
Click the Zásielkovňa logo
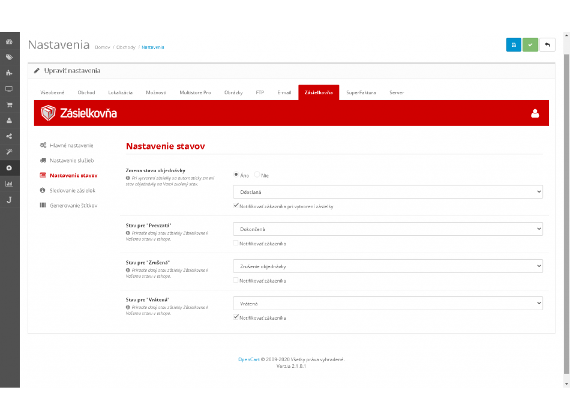(x=79, y=113)
